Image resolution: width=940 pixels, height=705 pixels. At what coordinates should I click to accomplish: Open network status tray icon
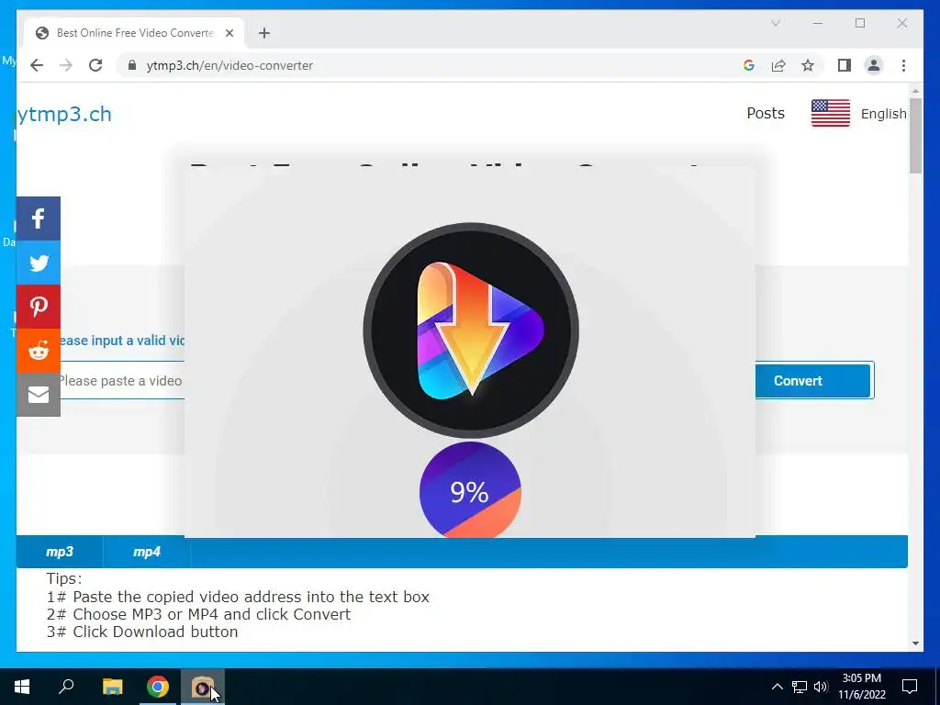[x=800, y=687]
